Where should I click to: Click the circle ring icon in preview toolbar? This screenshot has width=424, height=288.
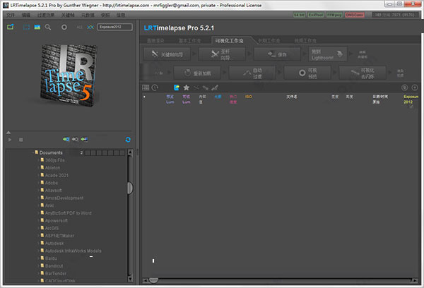tap(64, 27)
